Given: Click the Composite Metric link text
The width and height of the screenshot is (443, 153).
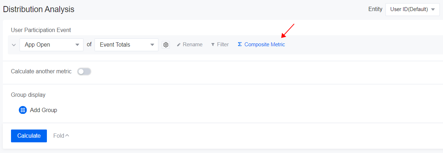Looking at the screenshot, I should (265, 45).
